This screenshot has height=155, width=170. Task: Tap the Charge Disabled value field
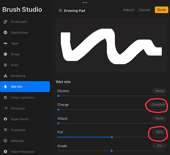tap(158, 104)
